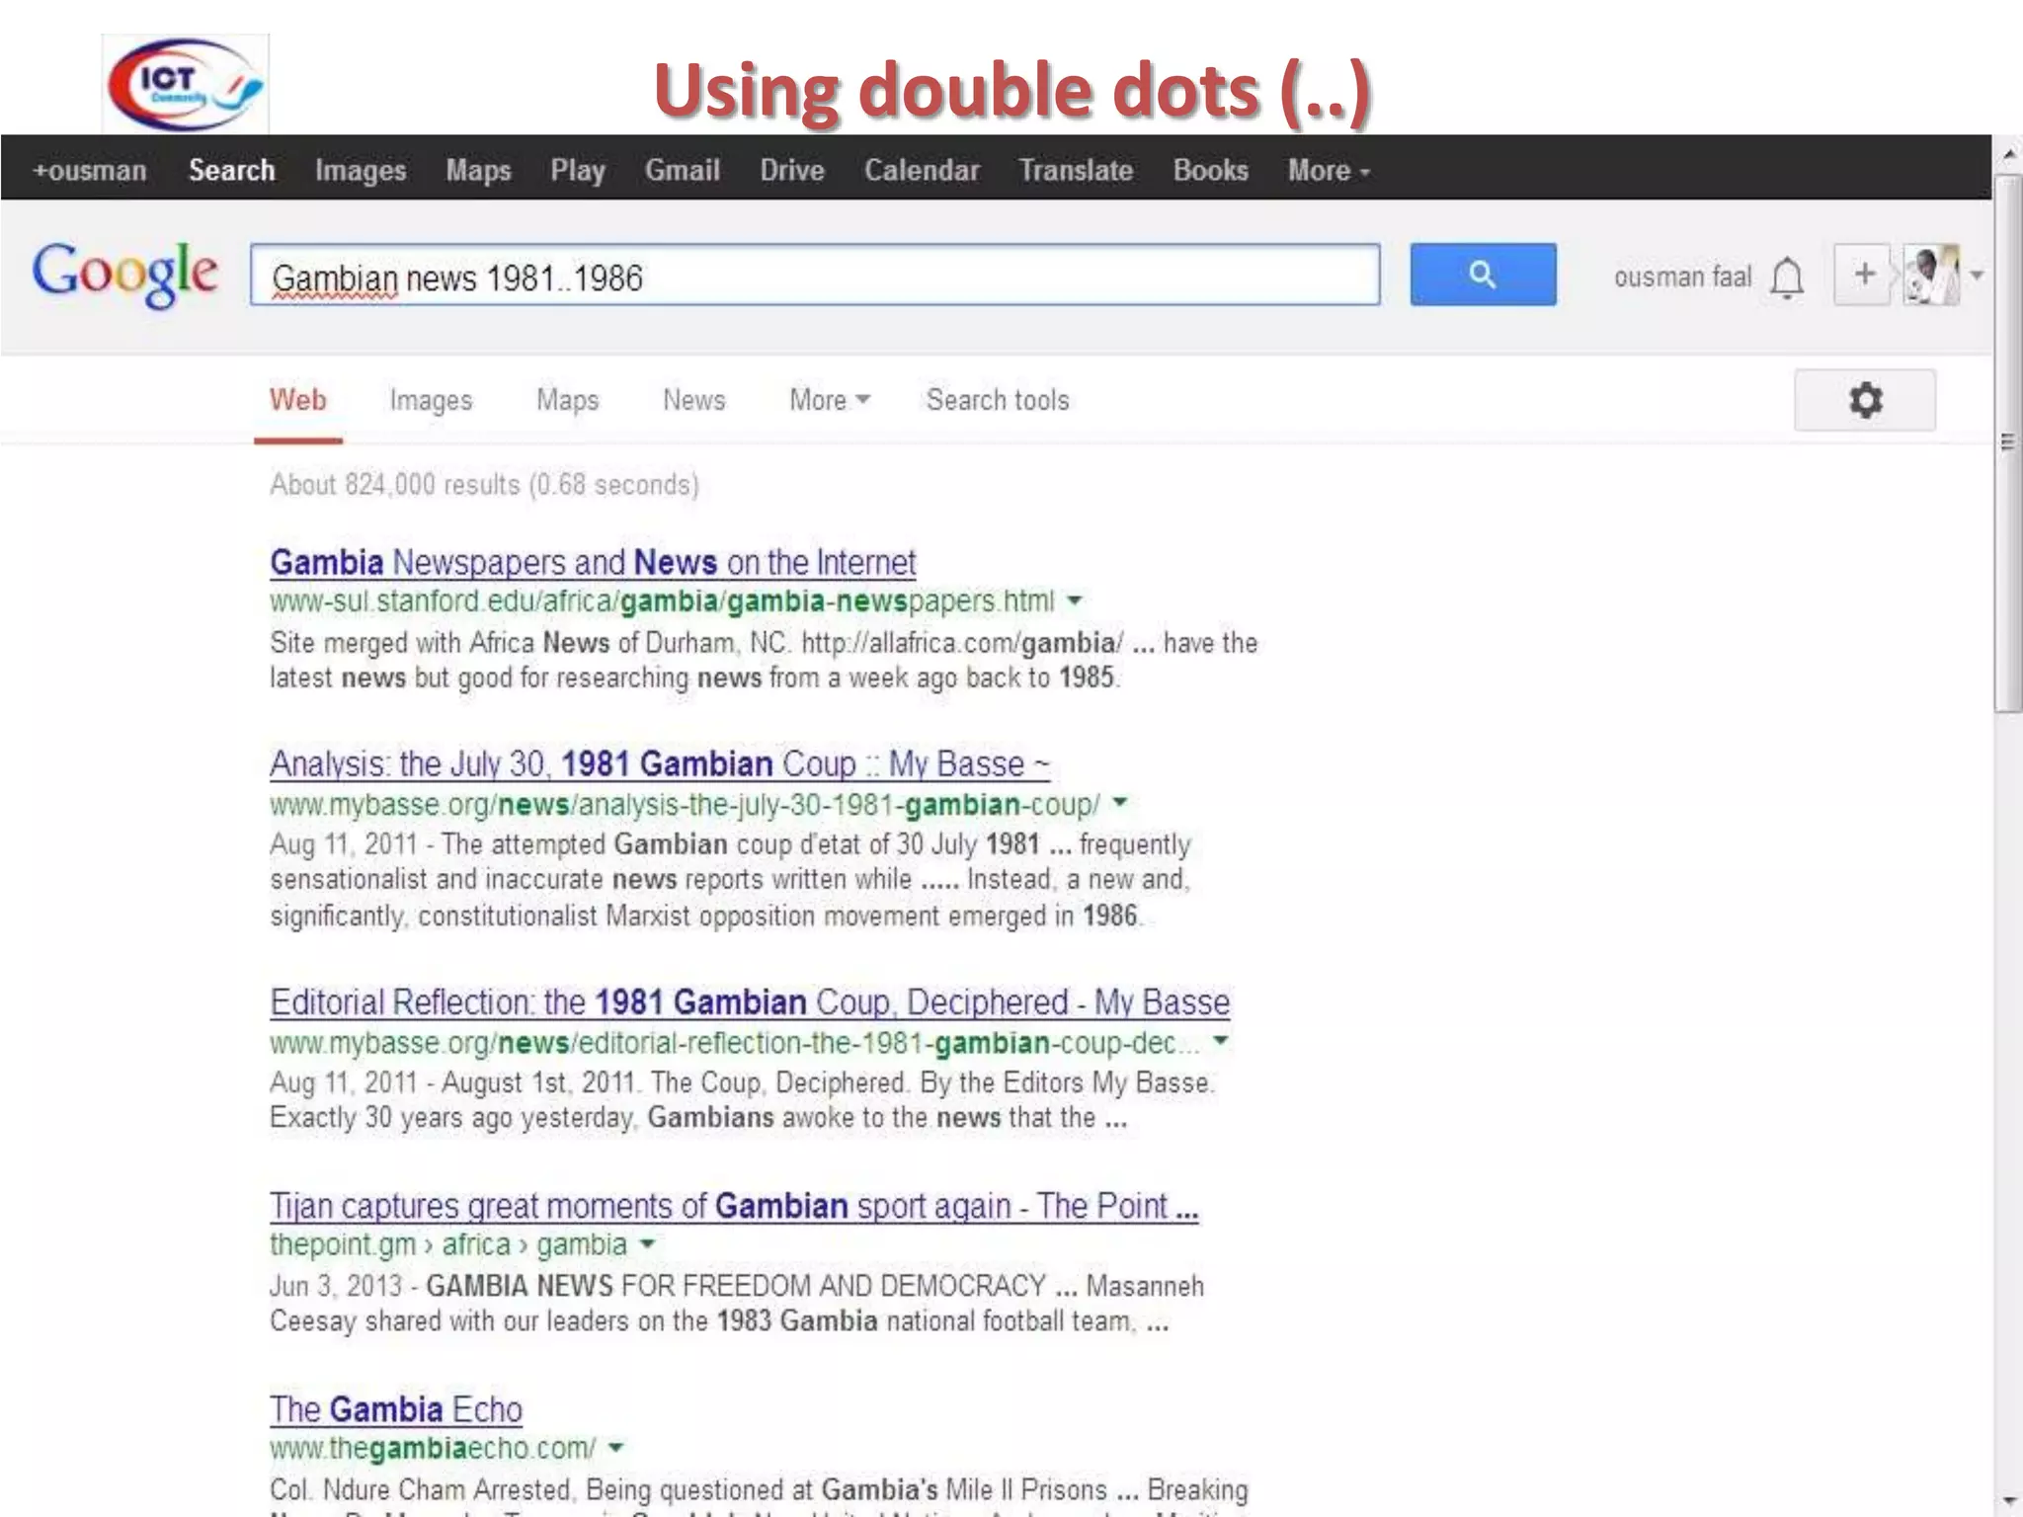Open Books in the black bar
This screenshot has width=2023, height=1517.
[x=1210, y=170]
